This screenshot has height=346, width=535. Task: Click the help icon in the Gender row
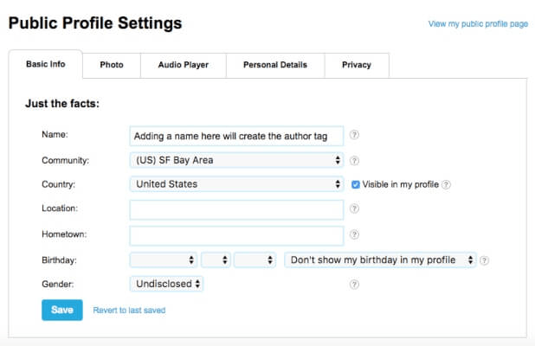click(354, 285)
